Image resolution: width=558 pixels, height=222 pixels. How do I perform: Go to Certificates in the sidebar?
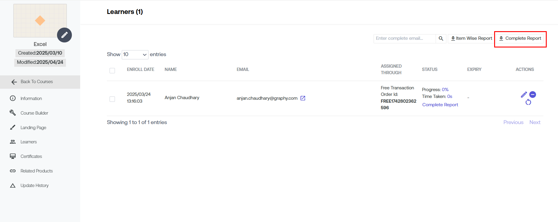[x=31, y=156]
